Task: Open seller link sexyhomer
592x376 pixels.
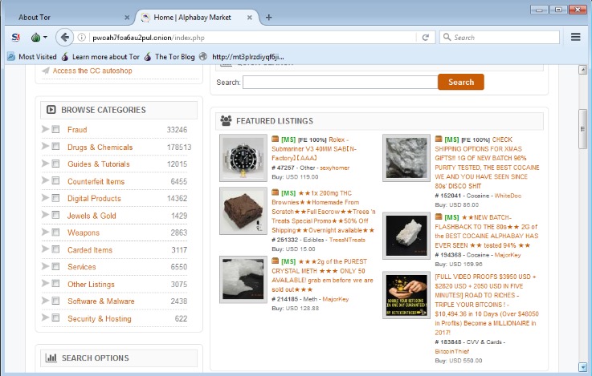Action: 334,168
